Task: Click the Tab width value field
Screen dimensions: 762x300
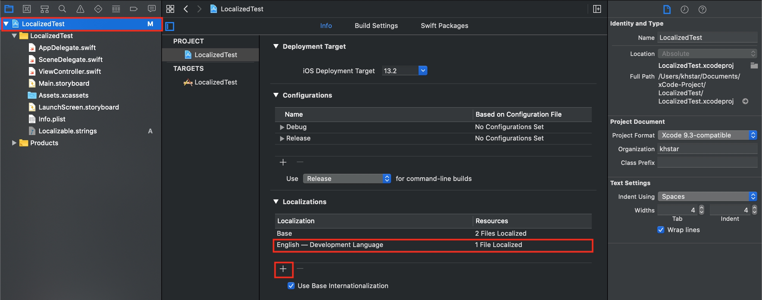Action: click(x=677, y=210)
